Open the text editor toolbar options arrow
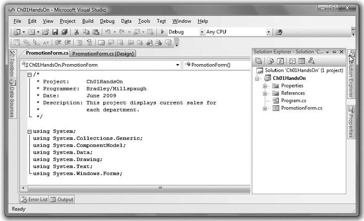 (177, 45)
